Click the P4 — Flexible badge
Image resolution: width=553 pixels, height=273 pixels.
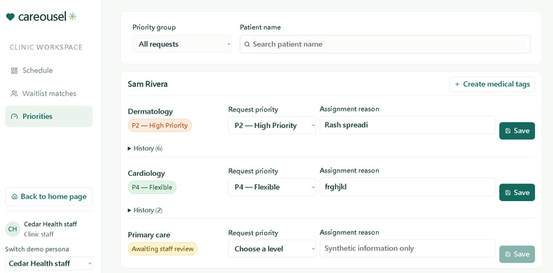coord(152,187)
